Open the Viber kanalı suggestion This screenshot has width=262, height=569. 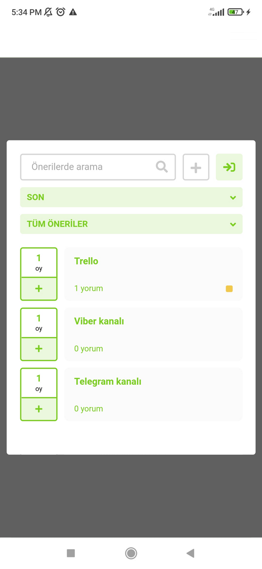(99, 321)
